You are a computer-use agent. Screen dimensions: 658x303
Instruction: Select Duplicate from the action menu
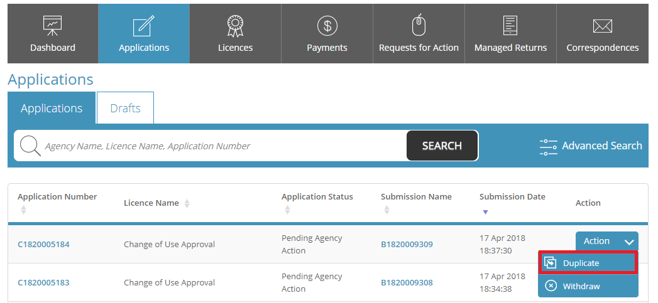[588, 263]
